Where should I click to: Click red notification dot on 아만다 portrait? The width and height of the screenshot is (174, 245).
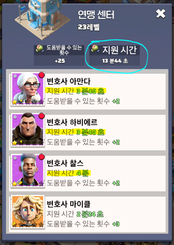[41, 75]
